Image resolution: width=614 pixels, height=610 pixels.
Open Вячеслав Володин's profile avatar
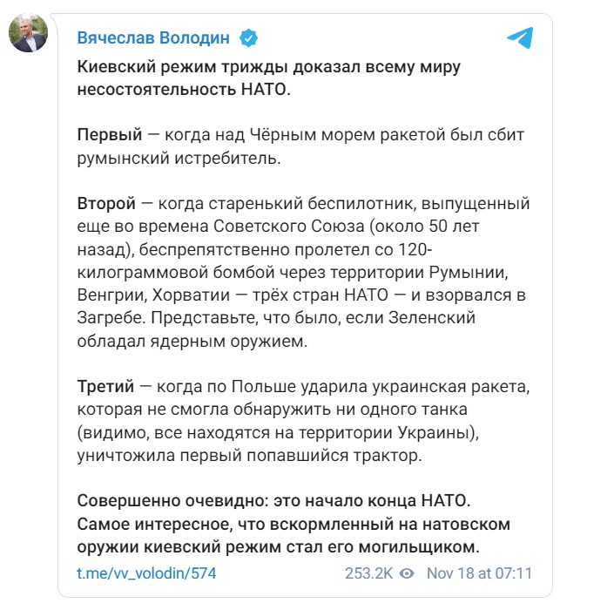tap(29, 33)
